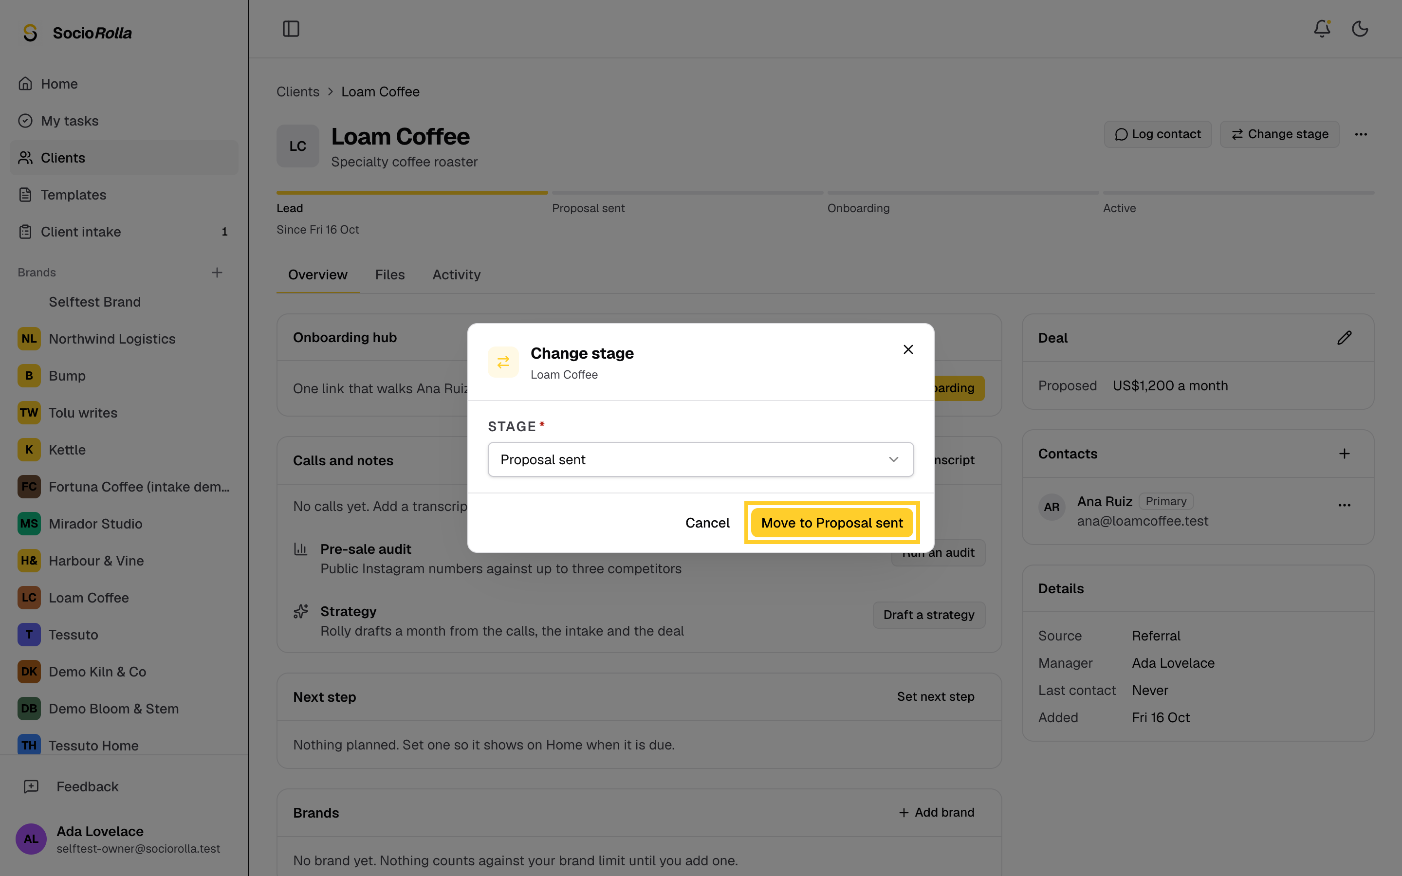
Task: Open Feedback in the sidebar
Action: [124, 787]
